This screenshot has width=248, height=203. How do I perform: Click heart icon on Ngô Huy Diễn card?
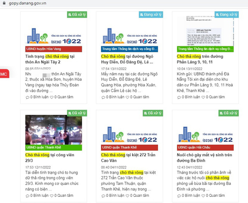tap(127, 97)
